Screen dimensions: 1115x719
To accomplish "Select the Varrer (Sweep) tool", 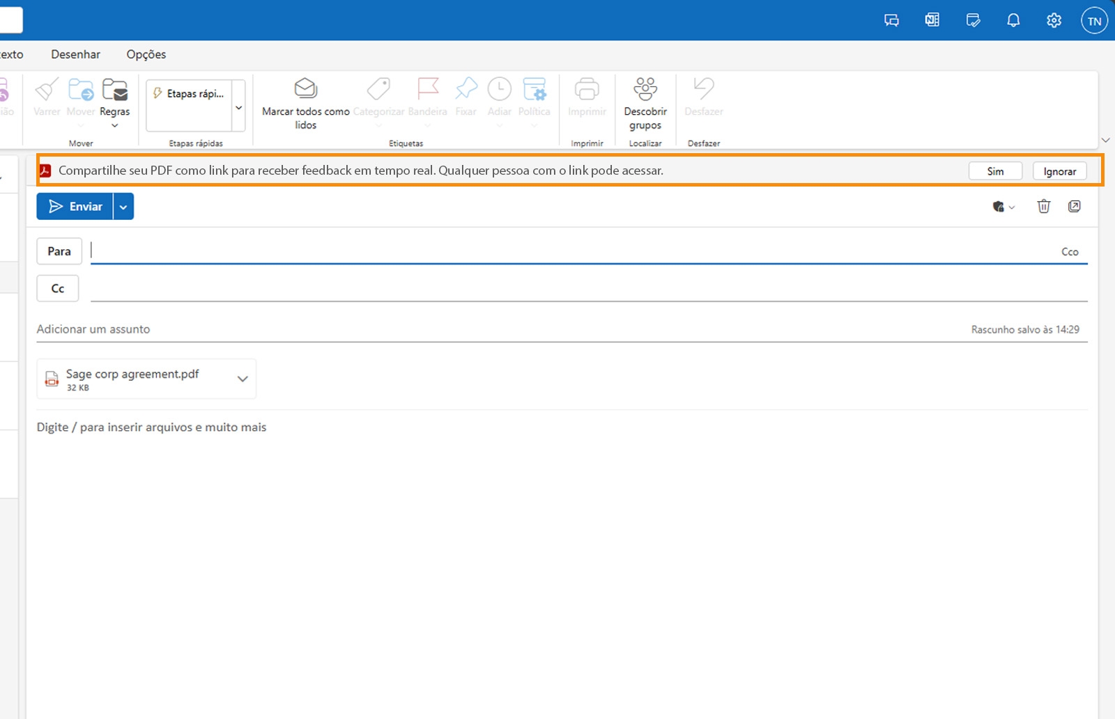I will (x=46, y=97).
